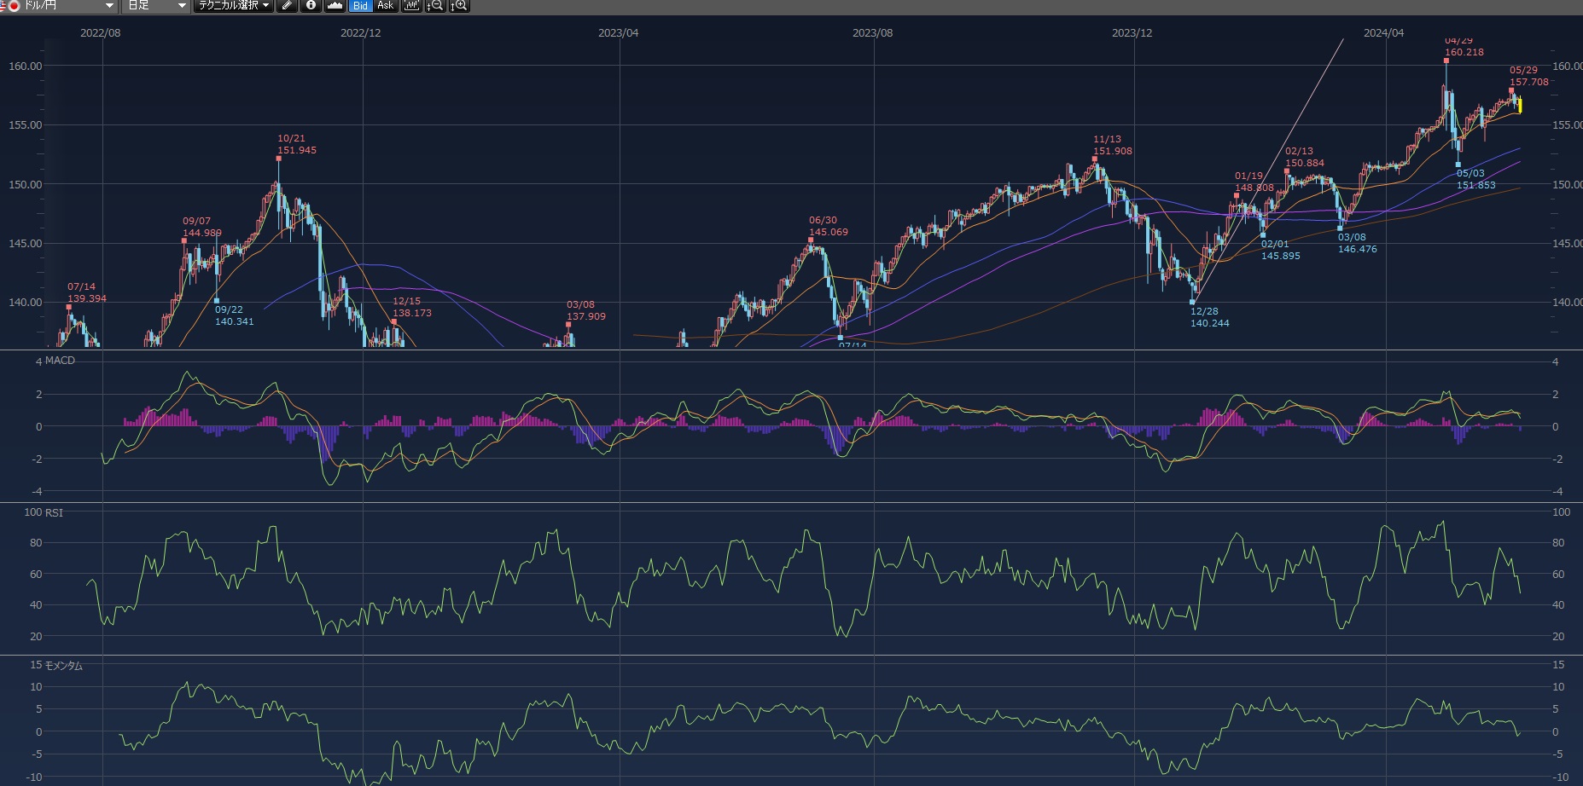Switch to the area chart type icon
This screenshot has width=1583, height=786.
(335, 6)
